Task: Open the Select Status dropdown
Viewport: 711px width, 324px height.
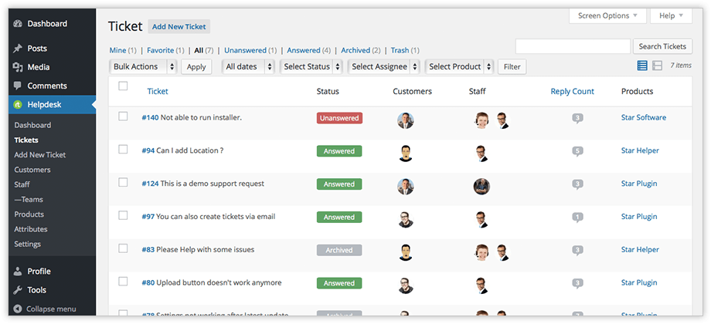Action: (x=311, y=66)
